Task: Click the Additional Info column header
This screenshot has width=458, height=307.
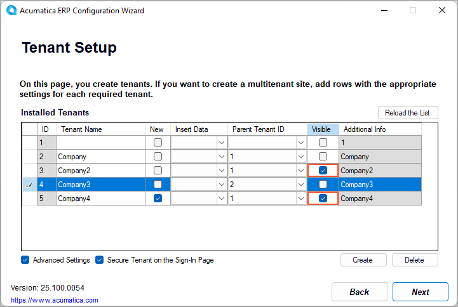Action: (x=380, y=129)
